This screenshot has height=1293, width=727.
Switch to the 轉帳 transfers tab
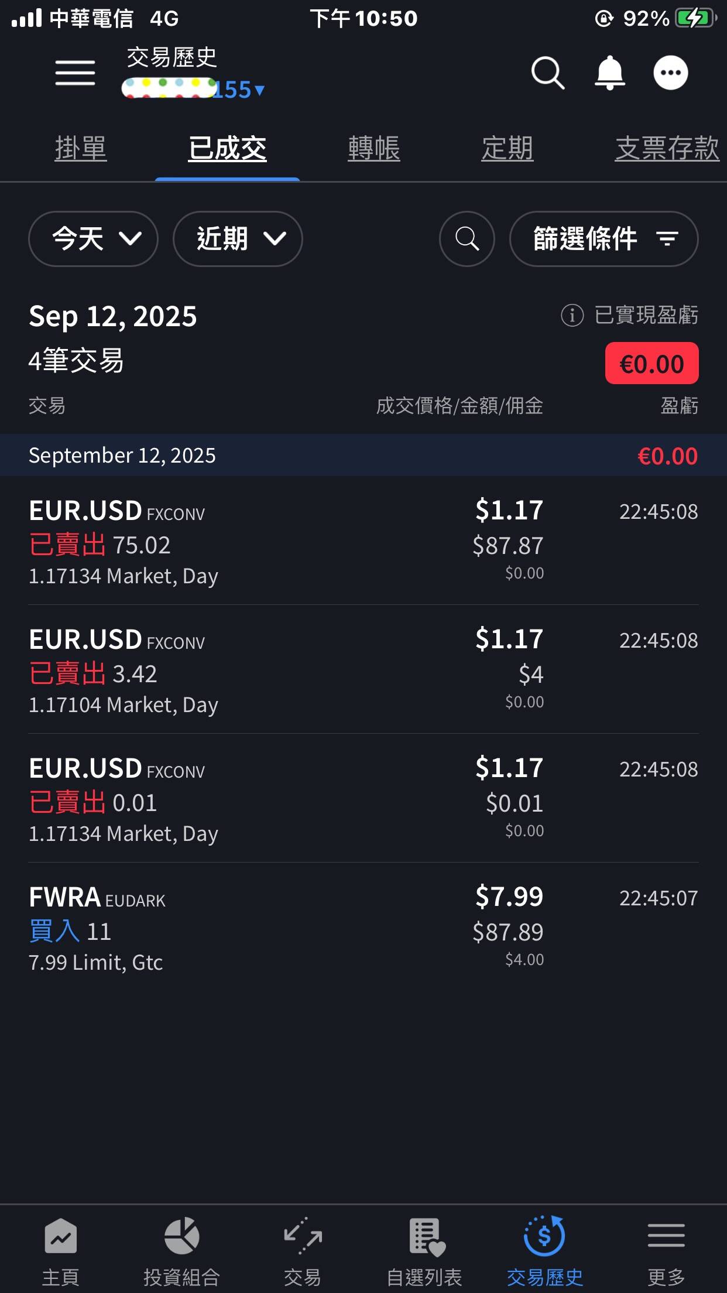tap(373, 148)
